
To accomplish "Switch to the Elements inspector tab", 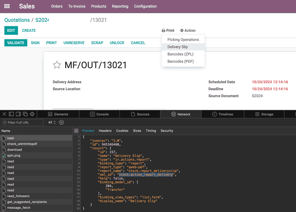I will point(58,114).
